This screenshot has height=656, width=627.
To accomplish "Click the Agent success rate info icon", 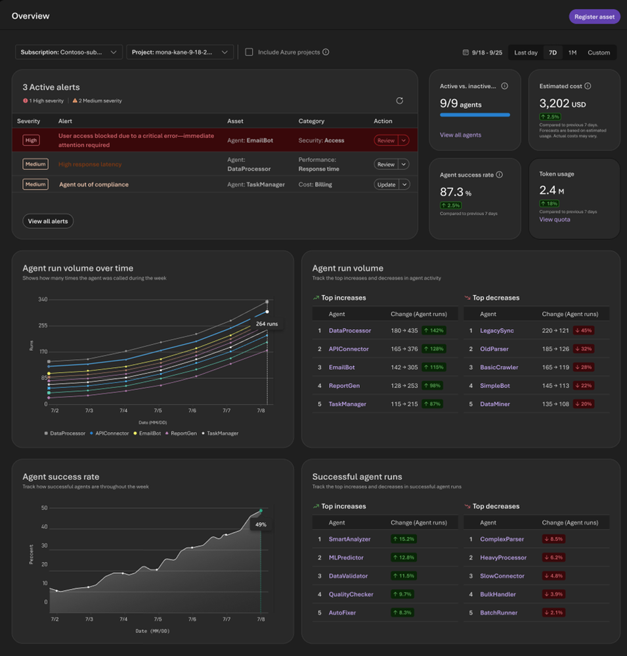I will [500, 175].
